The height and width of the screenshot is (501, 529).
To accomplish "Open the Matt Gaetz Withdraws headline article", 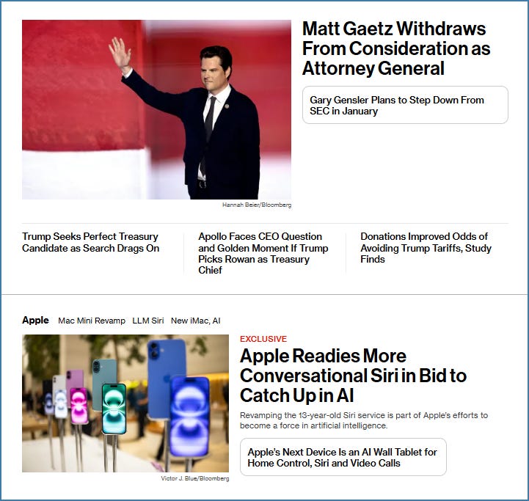I will (x=395, y=48).
